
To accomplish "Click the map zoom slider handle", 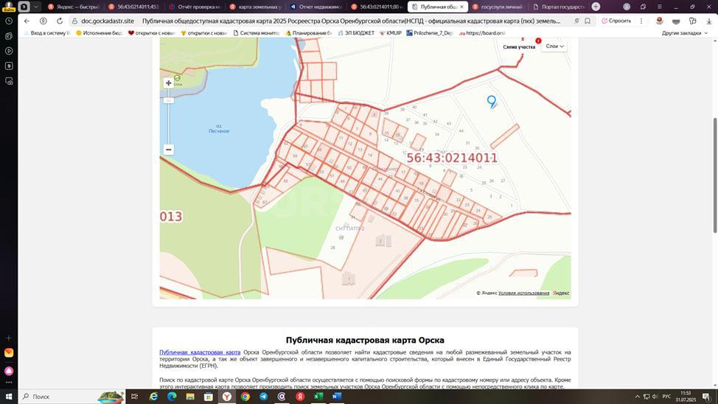I will tap(168, 100).
